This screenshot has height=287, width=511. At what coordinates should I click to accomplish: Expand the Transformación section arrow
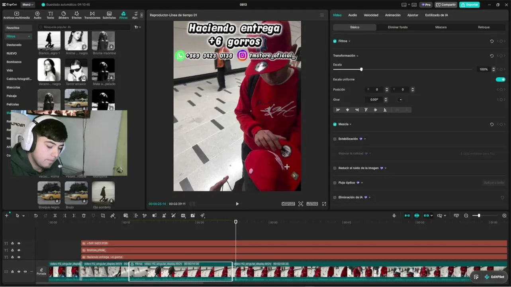[x=357, y=56]
